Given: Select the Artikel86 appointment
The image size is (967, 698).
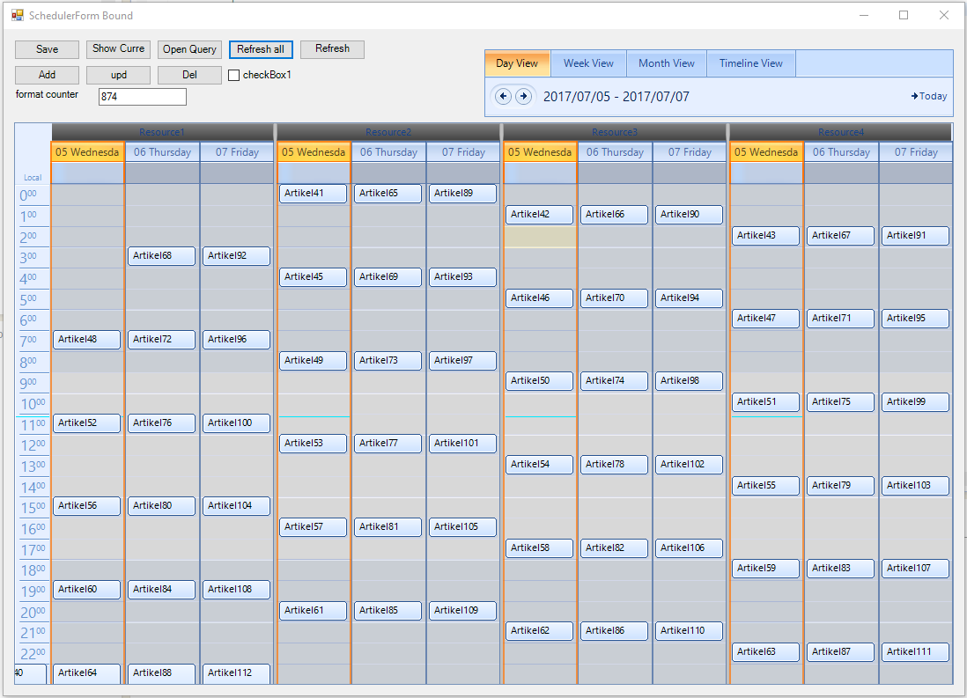Looking at the screenshot, I should (x=614, y=631).
